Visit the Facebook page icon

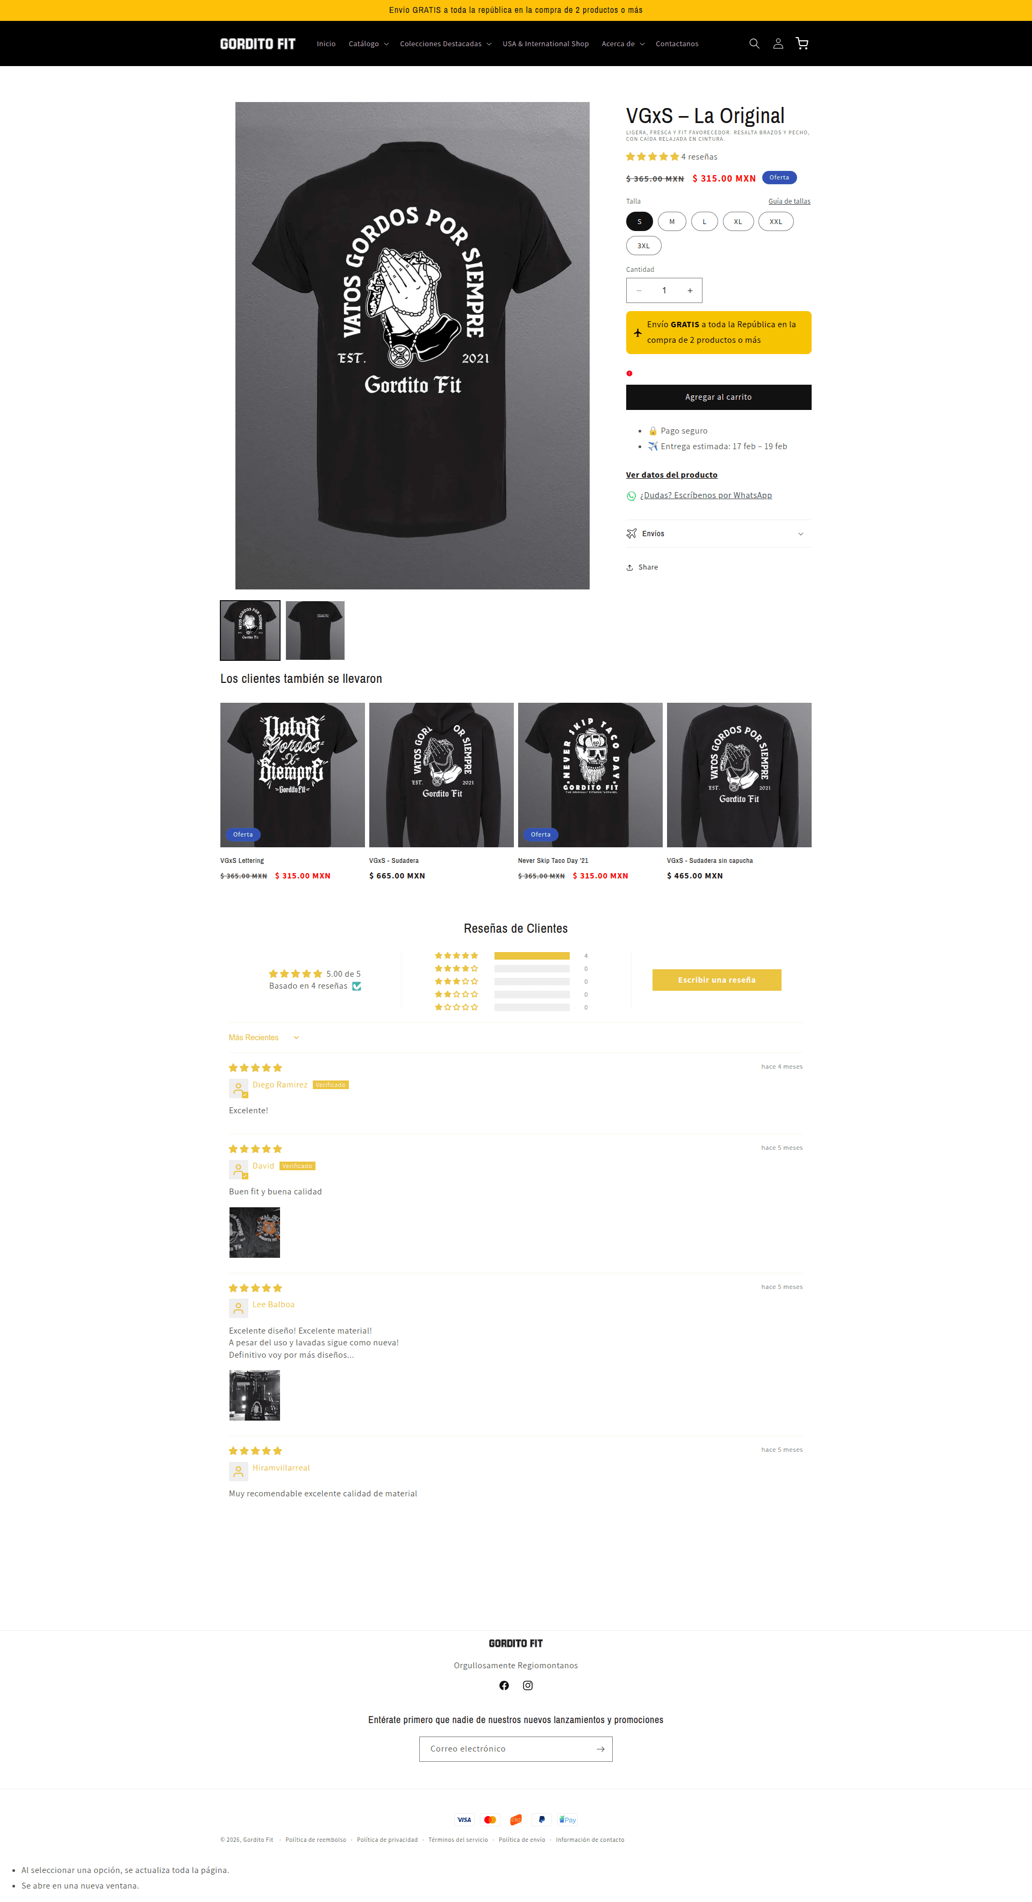pyautogui.click(x=504, y=1685)
